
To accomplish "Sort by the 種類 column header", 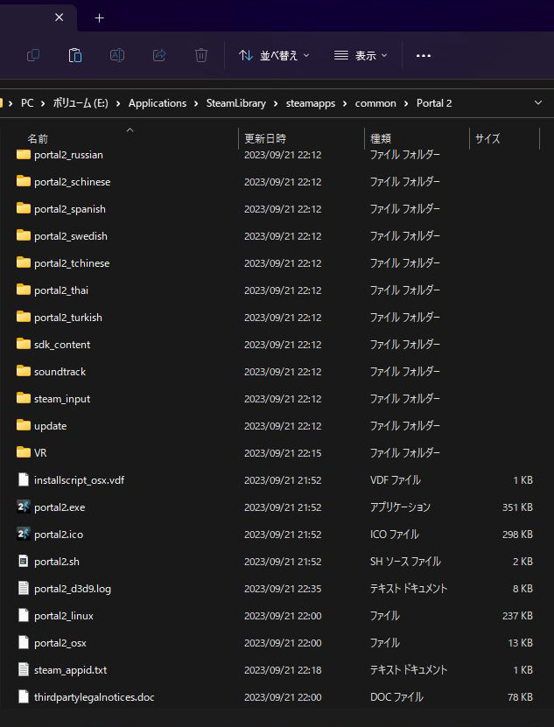I will (381, 138).
